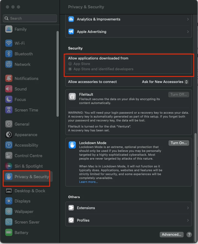Select App Store and identified developers radio
The height and width of the screenshot is (244, 198).
70,69
